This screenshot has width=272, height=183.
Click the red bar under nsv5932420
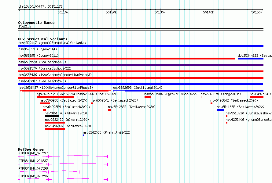pyautogui.click(x=55, y=123)
